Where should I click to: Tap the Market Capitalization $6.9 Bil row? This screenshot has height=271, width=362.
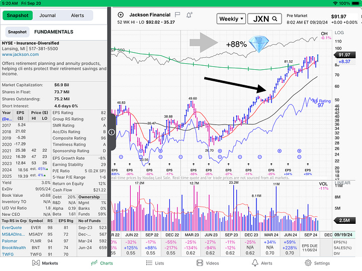pos(54,85)
